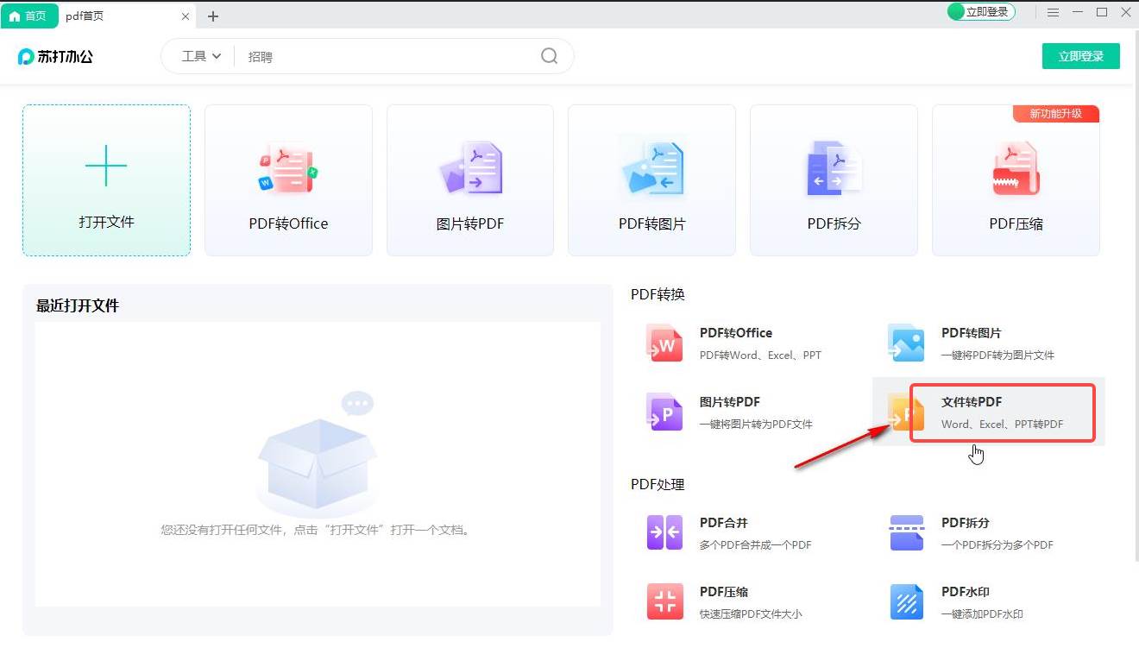Click the plus icon to 打开文件
This screenshot has width=1139, height=648.
coord(106,166)
